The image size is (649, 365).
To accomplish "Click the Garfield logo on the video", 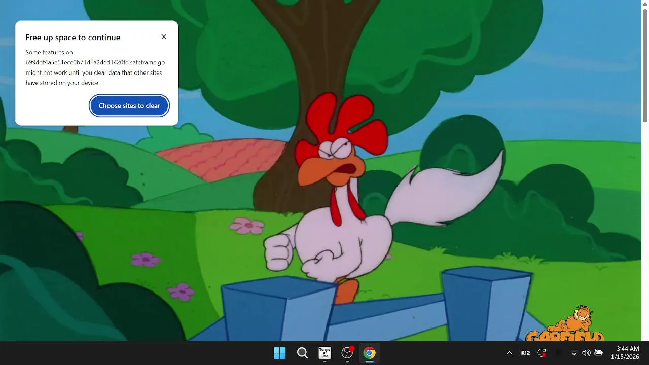I will [565, 324].
